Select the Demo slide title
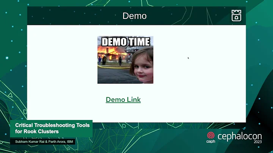Image resolution: width=273 pixels, height=153 pixels. (135, 16)
